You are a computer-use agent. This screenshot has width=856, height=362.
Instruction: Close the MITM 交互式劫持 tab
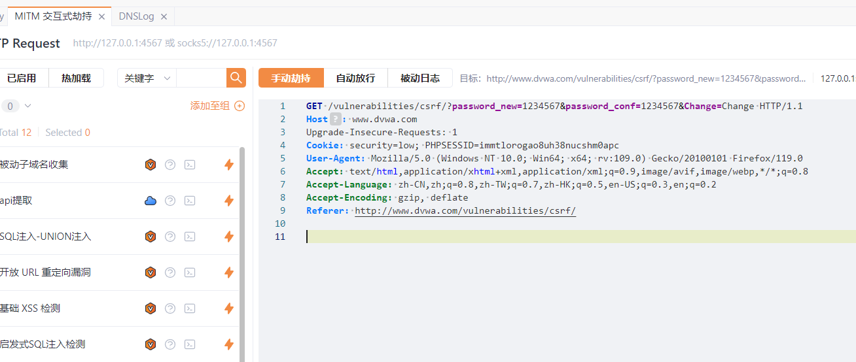click(x=101, y=17)
